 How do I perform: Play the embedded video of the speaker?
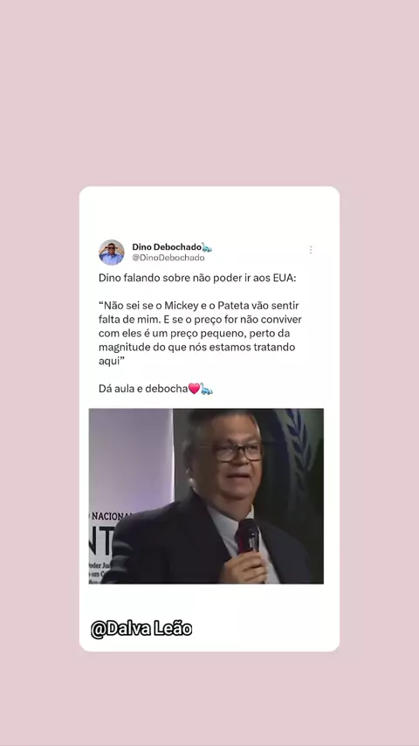pyautogui.click(x=206, y=496)
